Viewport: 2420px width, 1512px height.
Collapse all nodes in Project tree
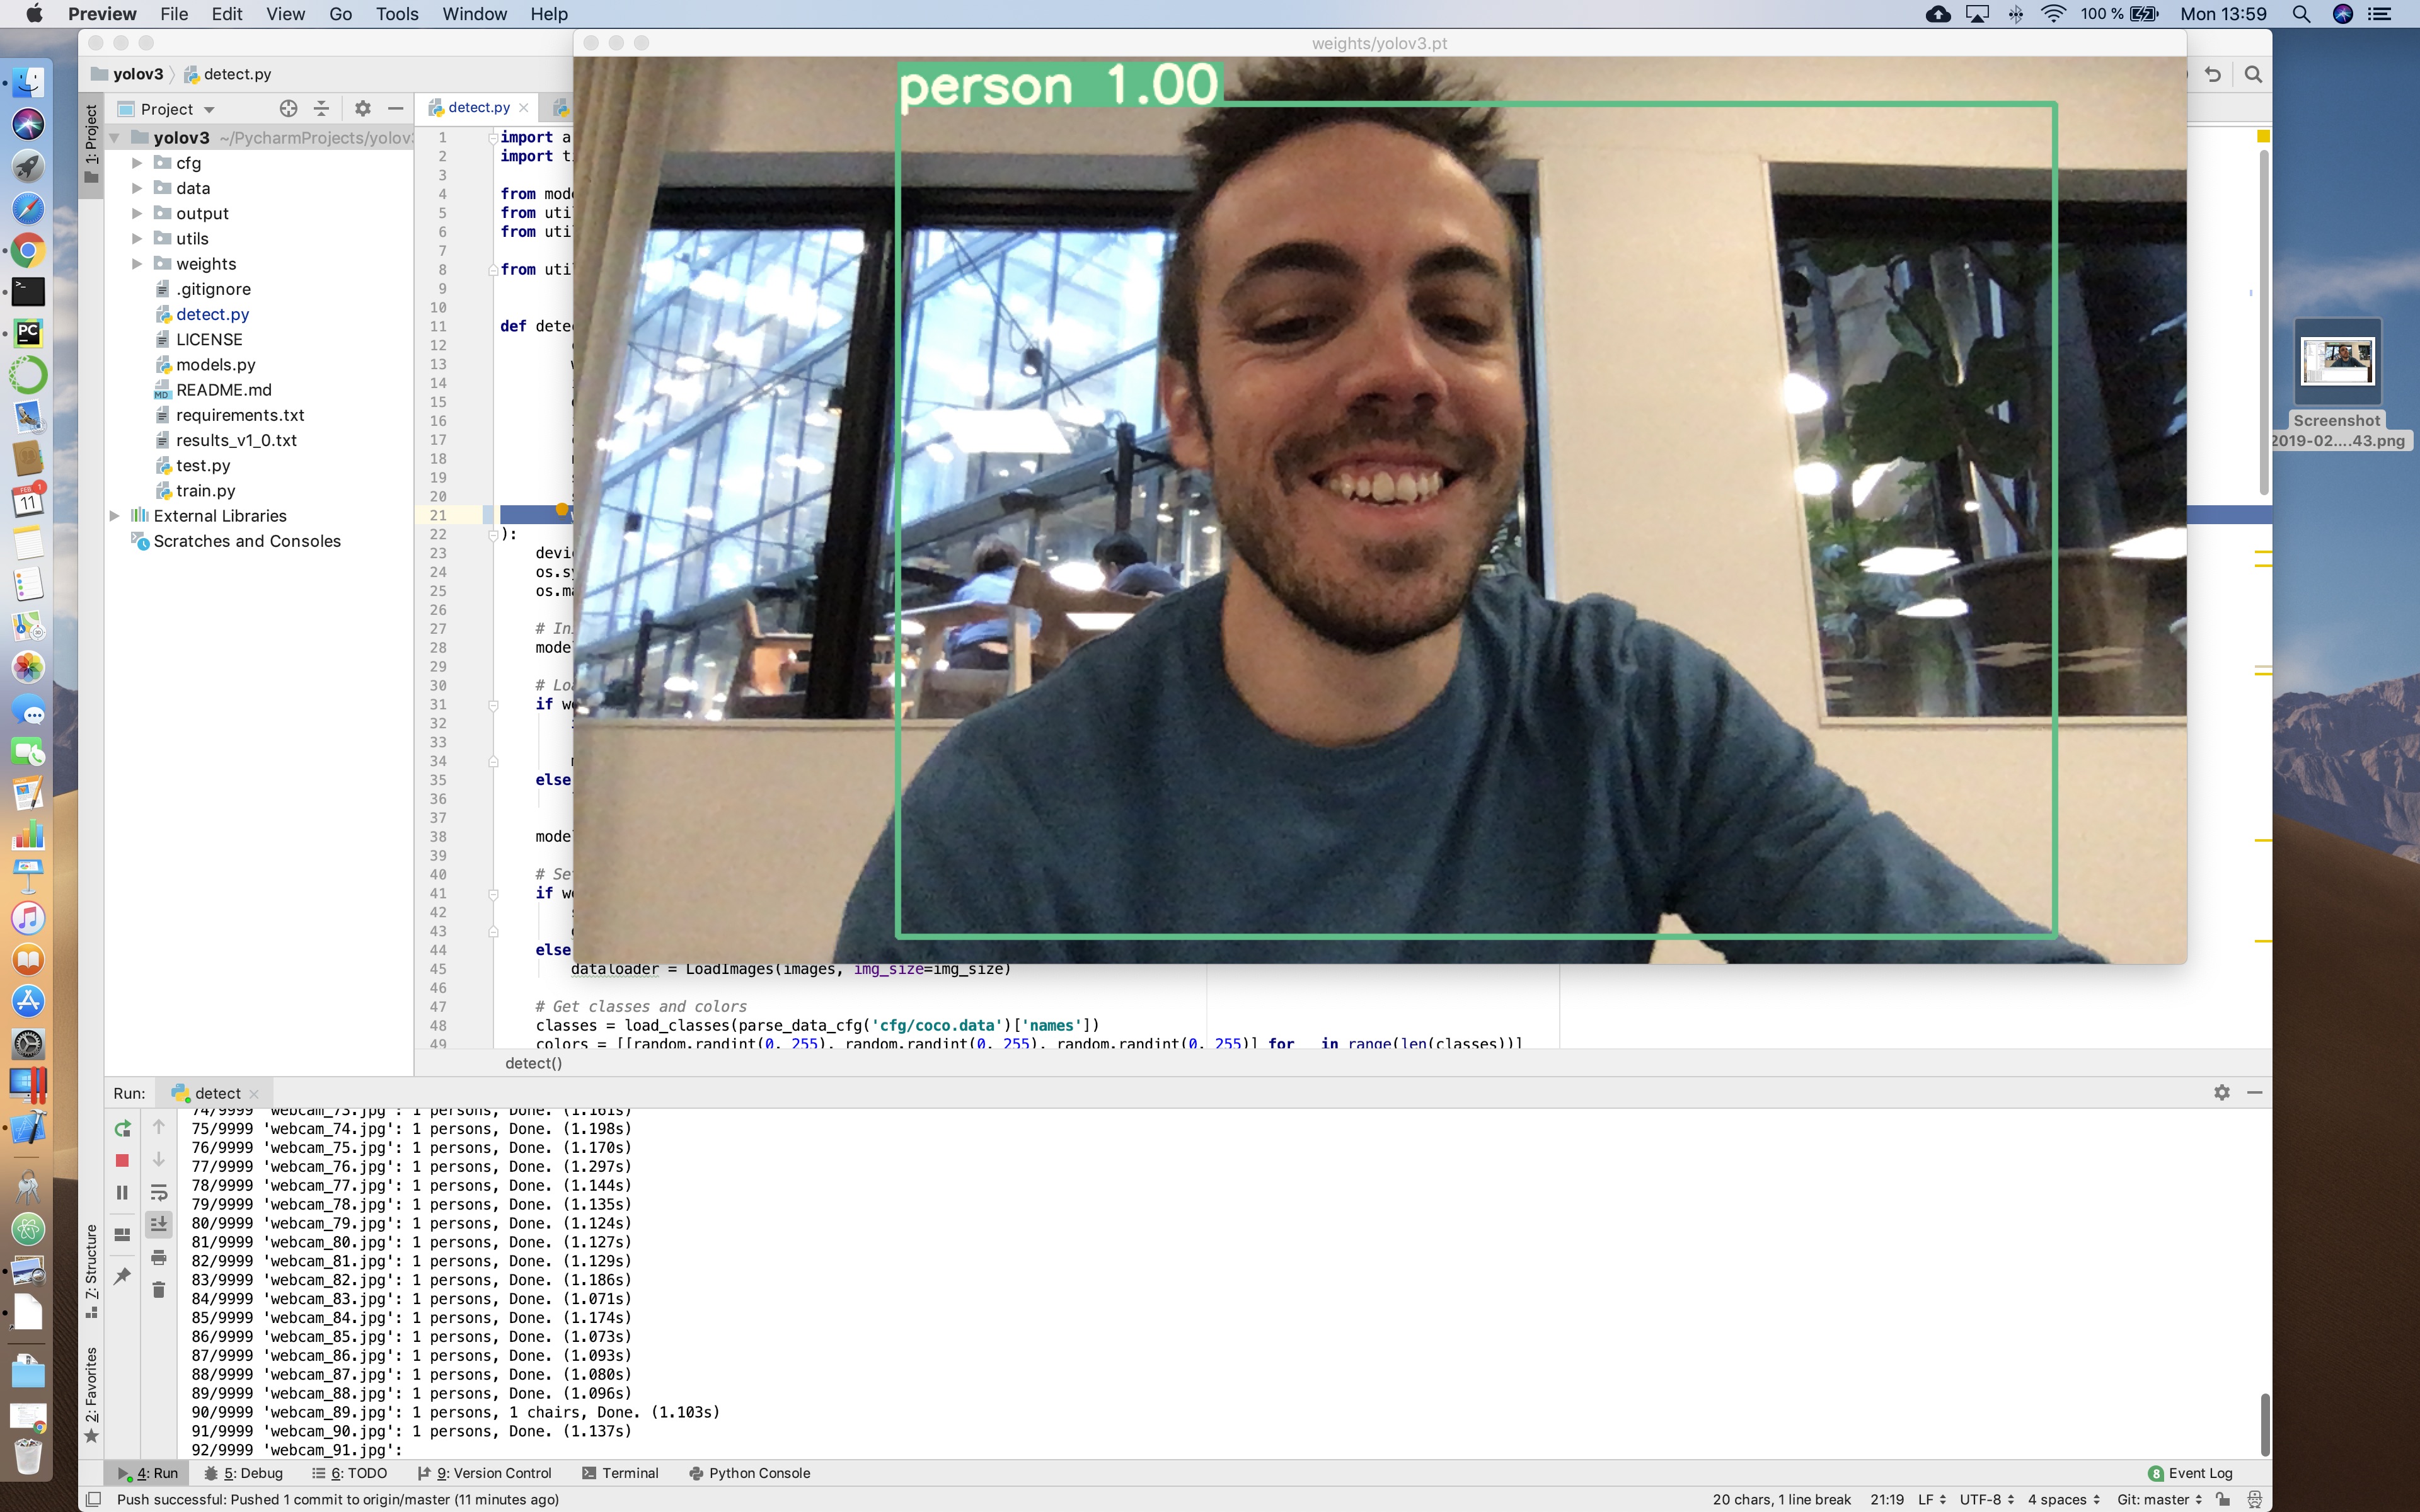point(321,109)
